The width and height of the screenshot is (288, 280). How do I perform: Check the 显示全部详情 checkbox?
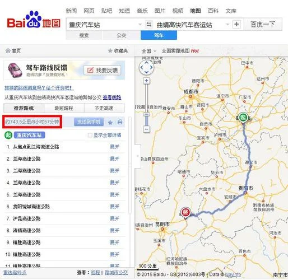click(90, 135)
